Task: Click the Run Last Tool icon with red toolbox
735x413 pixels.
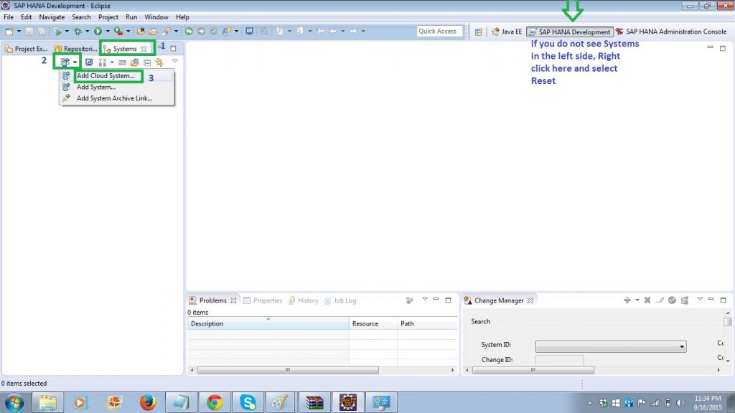Action: coord(118,32)
